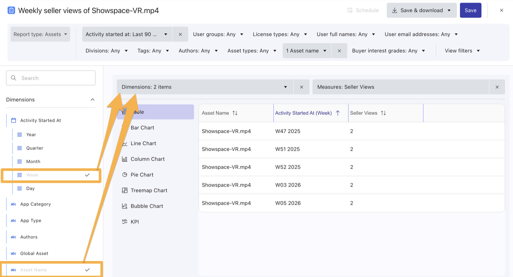Sort the Seller Views column
Screen dimensions: 513x277
pyautogui.click(x=383, y=113)
